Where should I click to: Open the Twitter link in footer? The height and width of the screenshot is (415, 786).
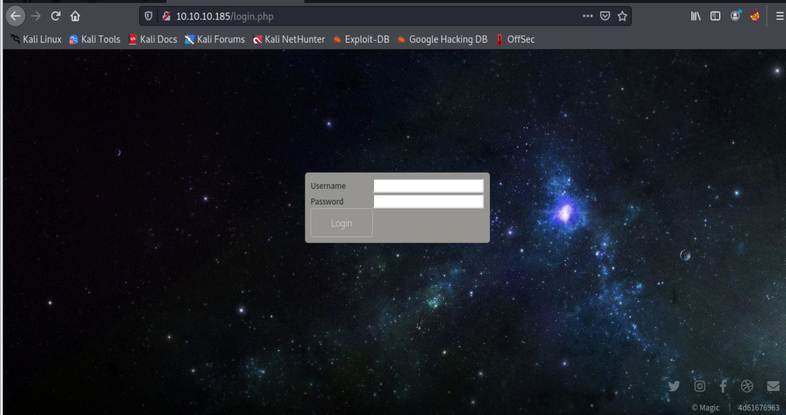pyautogui.click(x=674, y=386)
